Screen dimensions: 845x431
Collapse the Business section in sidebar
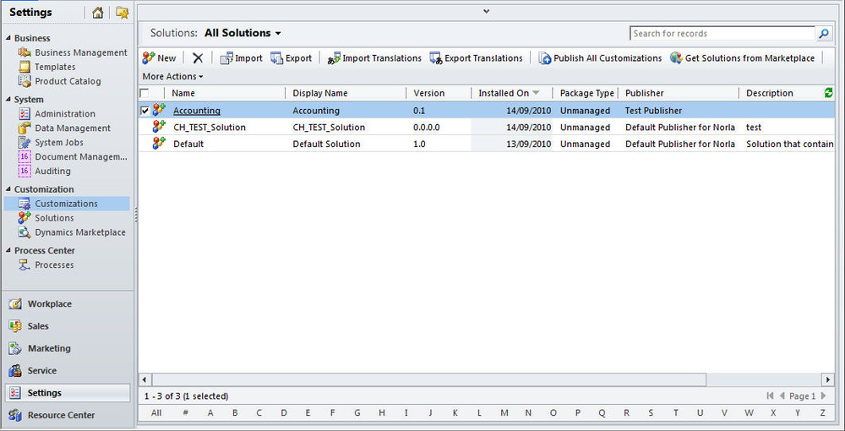[9, 38]
